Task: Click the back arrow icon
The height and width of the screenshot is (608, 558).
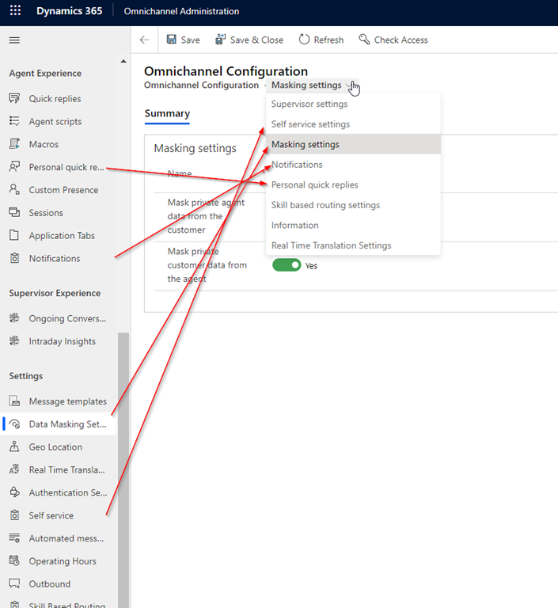Action: coord(144,40)
